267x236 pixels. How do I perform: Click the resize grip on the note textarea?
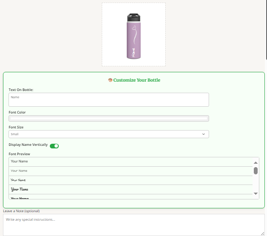[x=262, y=233]
